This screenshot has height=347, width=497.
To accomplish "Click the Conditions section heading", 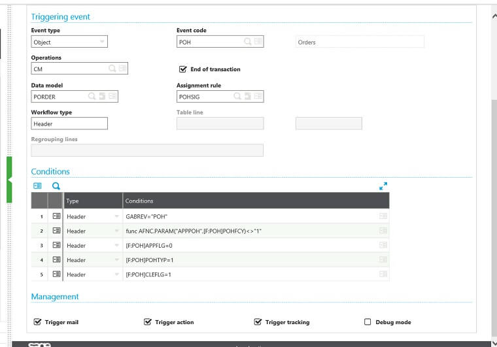I will coord(50,171).
